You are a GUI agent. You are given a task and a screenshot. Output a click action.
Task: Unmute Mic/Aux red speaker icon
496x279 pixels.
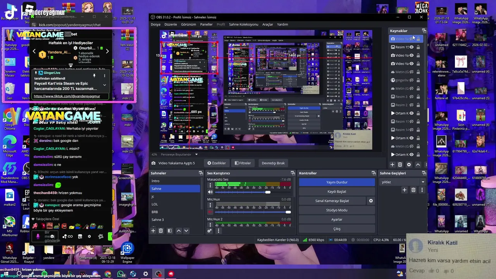coord(210,212)
